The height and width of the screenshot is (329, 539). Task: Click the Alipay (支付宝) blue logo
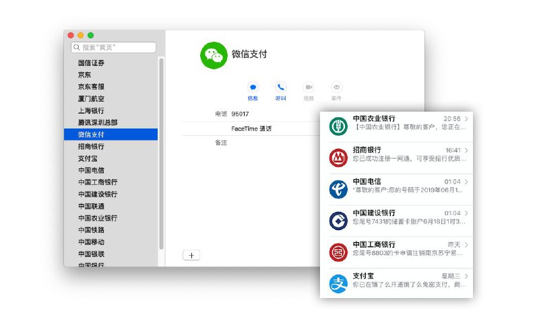[338, 284]
